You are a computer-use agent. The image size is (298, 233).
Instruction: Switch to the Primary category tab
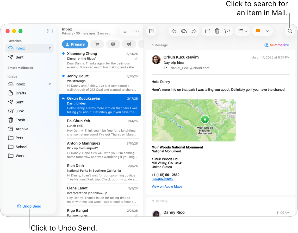tap(75, 44)
